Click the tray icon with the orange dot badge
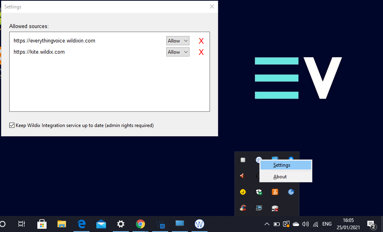Viewport: 383px width, 232px height. [286, 224]
